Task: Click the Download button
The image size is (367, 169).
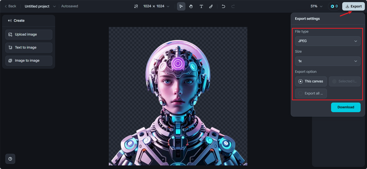Action: [346, 107]
